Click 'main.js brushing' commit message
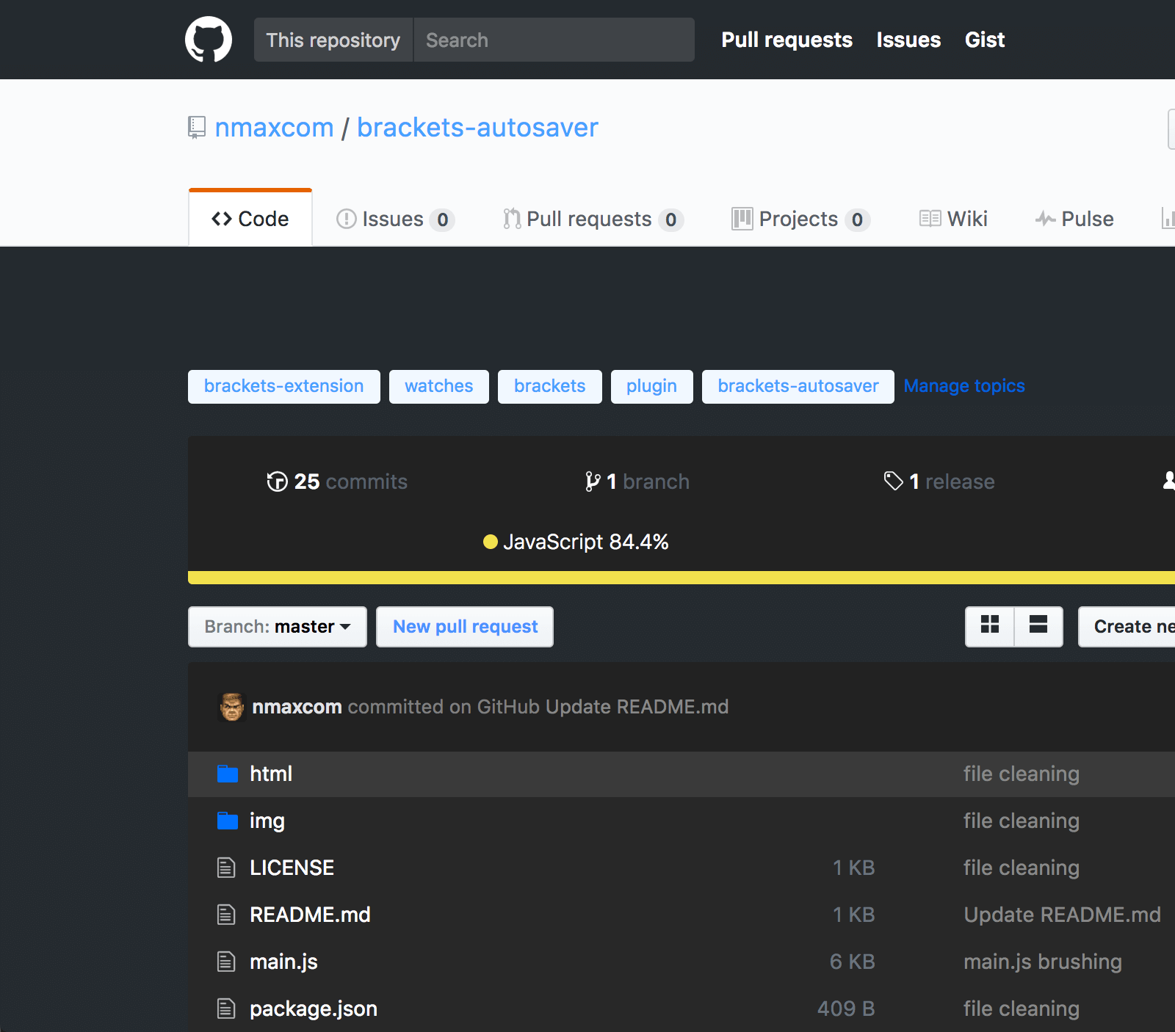 pyautogui.click(x=1043, y=962)
